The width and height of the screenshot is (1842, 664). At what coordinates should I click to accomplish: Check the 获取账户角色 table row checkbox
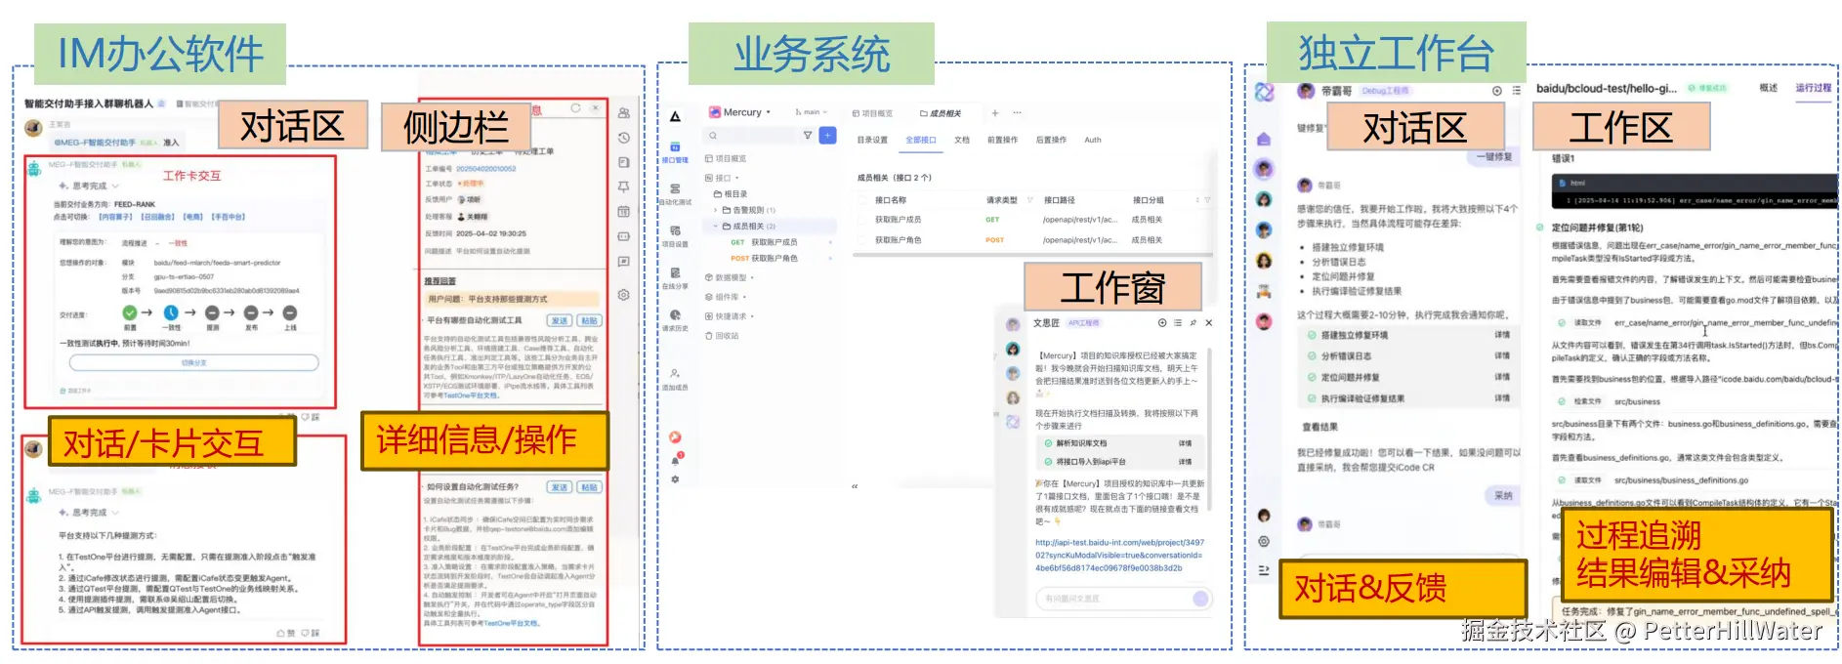pos(863,239)
